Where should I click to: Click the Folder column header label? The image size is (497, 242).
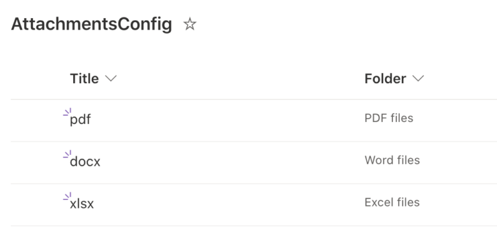pos(385,78)
